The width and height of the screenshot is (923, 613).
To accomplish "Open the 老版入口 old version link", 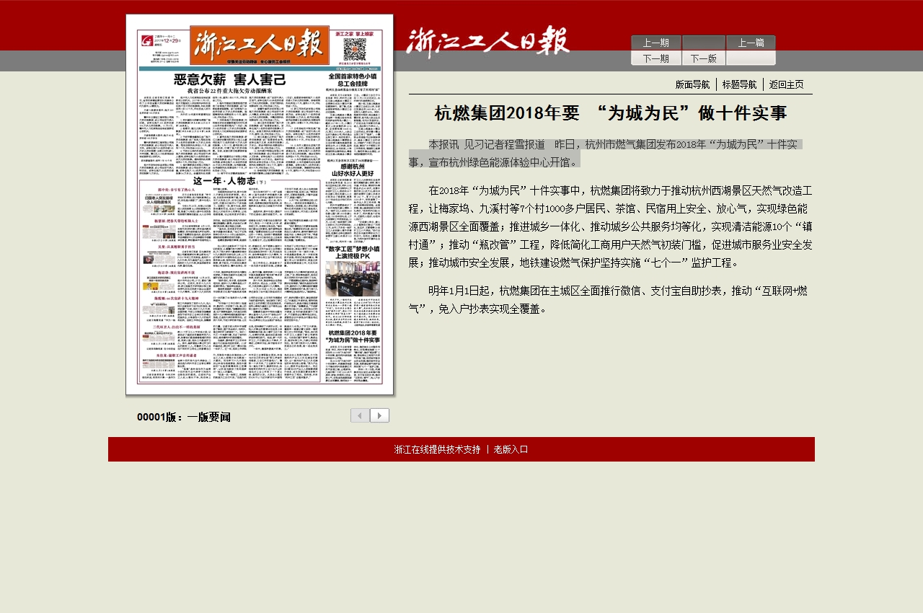I will 511,449.
